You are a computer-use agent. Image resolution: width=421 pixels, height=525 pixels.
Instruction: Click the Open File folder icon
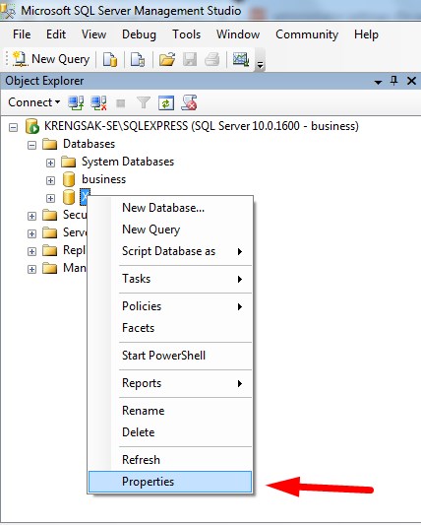pyautogui.click(x=167, y=60)
